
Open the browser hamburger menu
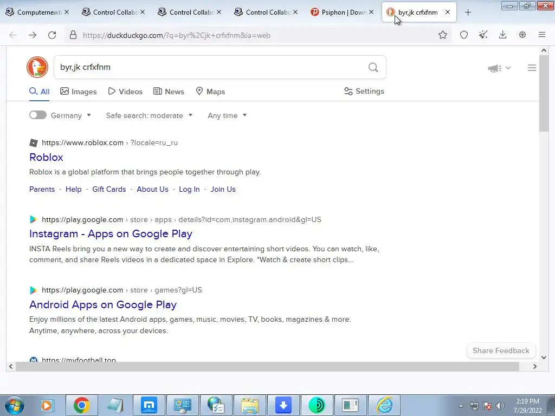point(542,35)
